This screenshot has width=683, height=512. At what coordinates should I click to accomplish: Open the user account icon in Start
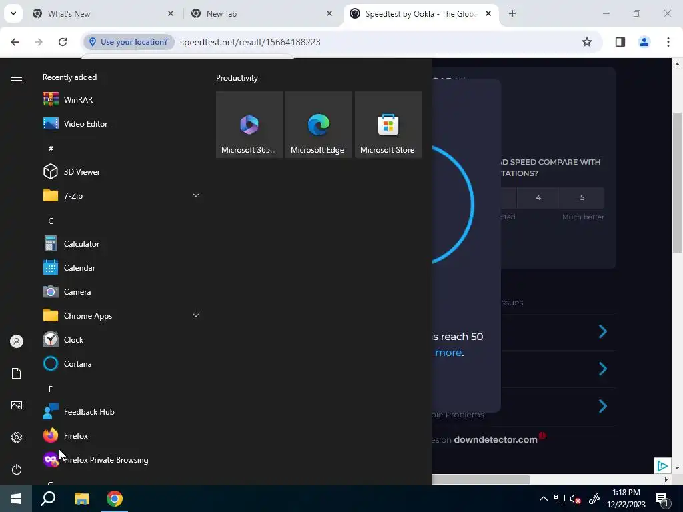click(x=17, y=341)
